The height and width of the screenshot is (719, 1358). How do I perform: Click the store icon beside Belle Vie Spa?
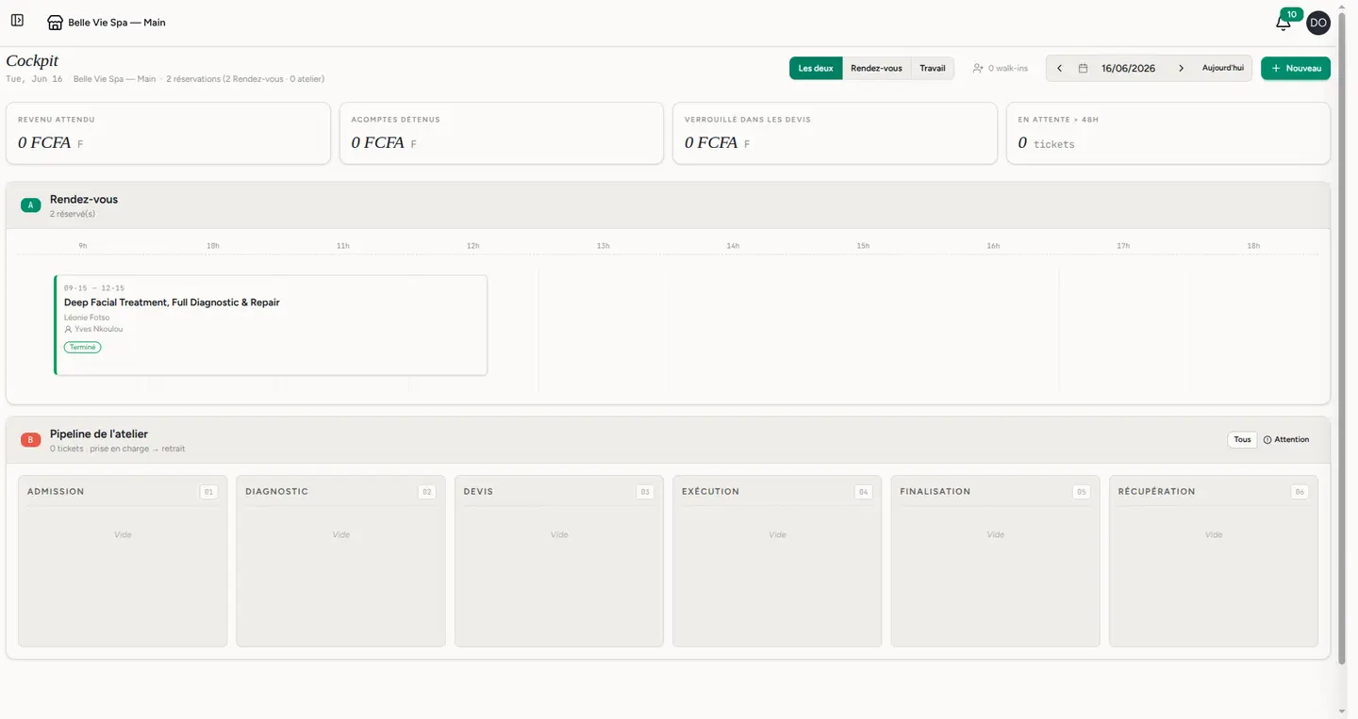click(x=55, y=23)
